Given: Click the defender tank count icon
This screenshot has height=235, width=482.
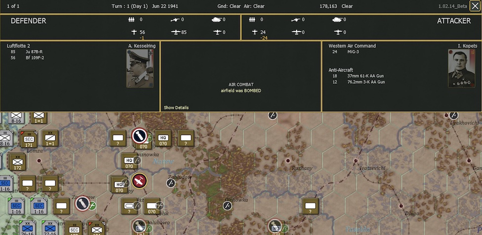Looking at the screenshot, I should [x=216, y=20].
